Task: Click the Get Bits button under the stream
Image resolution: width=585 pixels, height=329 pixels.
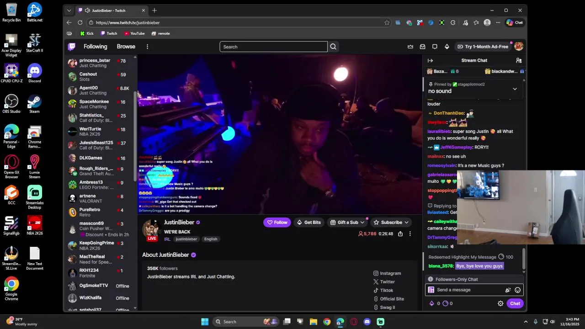Action: coord(309,223)
